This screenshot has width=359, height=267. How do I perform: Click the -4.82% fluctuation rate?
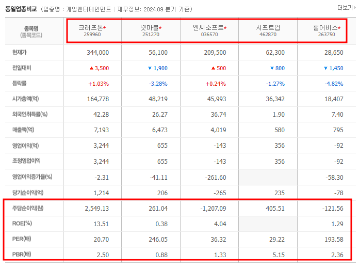click(x=334, y=84)
